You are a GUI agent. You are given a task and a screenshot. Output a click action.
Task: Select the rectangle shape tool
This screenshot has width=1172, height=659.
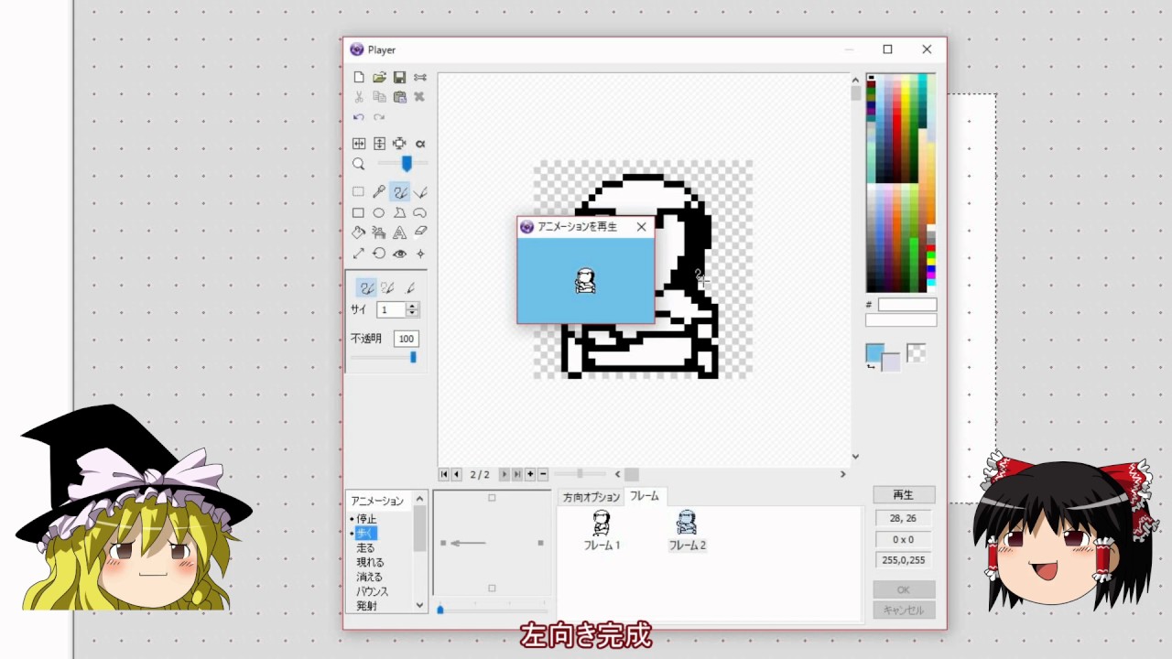click(x=358, y=212)
